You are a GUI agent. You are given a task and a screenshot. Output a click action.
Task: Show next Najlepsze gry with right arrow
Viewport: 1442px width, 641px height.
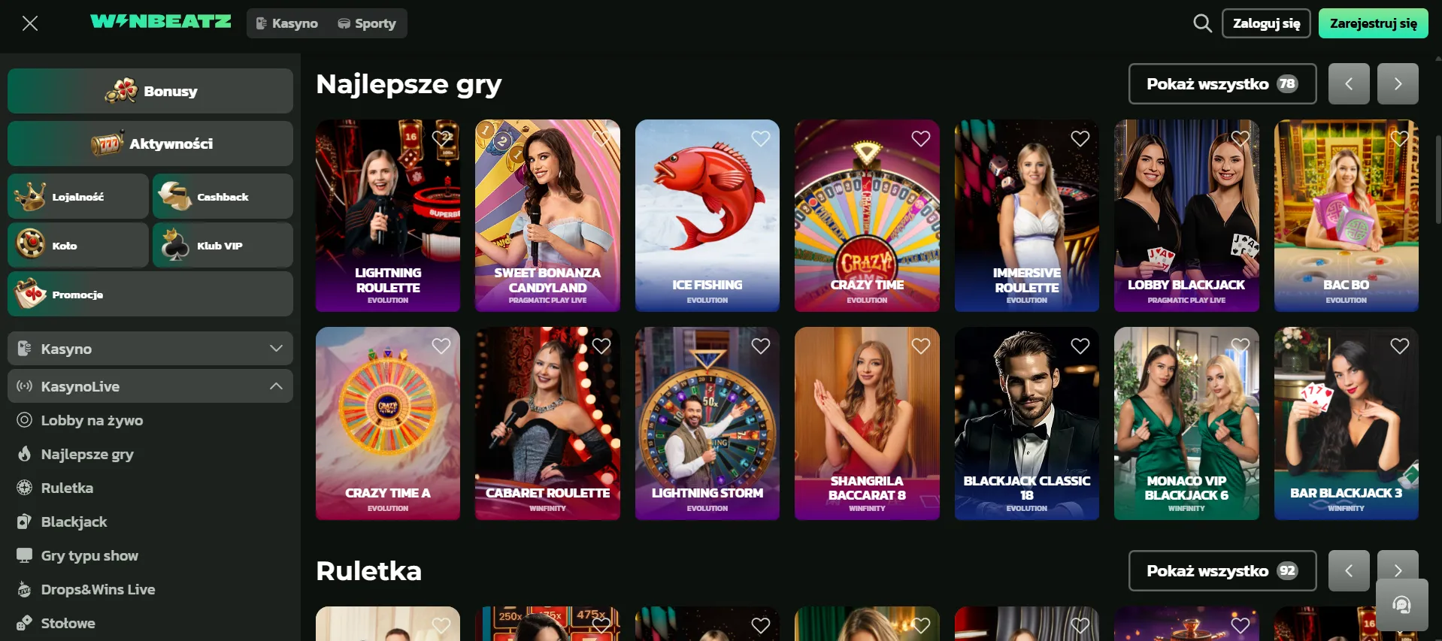pyautogui.click(x=1398, y=83)
